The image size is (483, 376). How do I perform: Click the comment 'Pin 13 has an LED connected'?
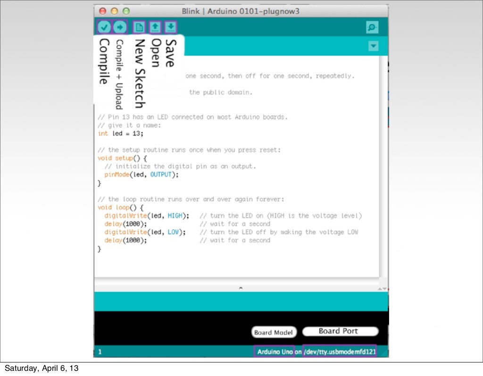[192, 117]
